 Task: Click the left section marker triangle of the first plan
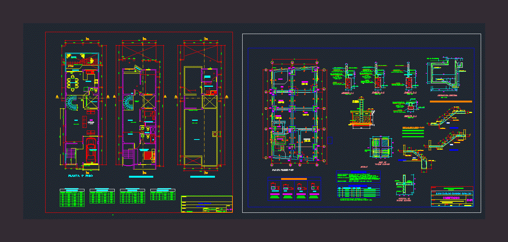tap(57, 97)
